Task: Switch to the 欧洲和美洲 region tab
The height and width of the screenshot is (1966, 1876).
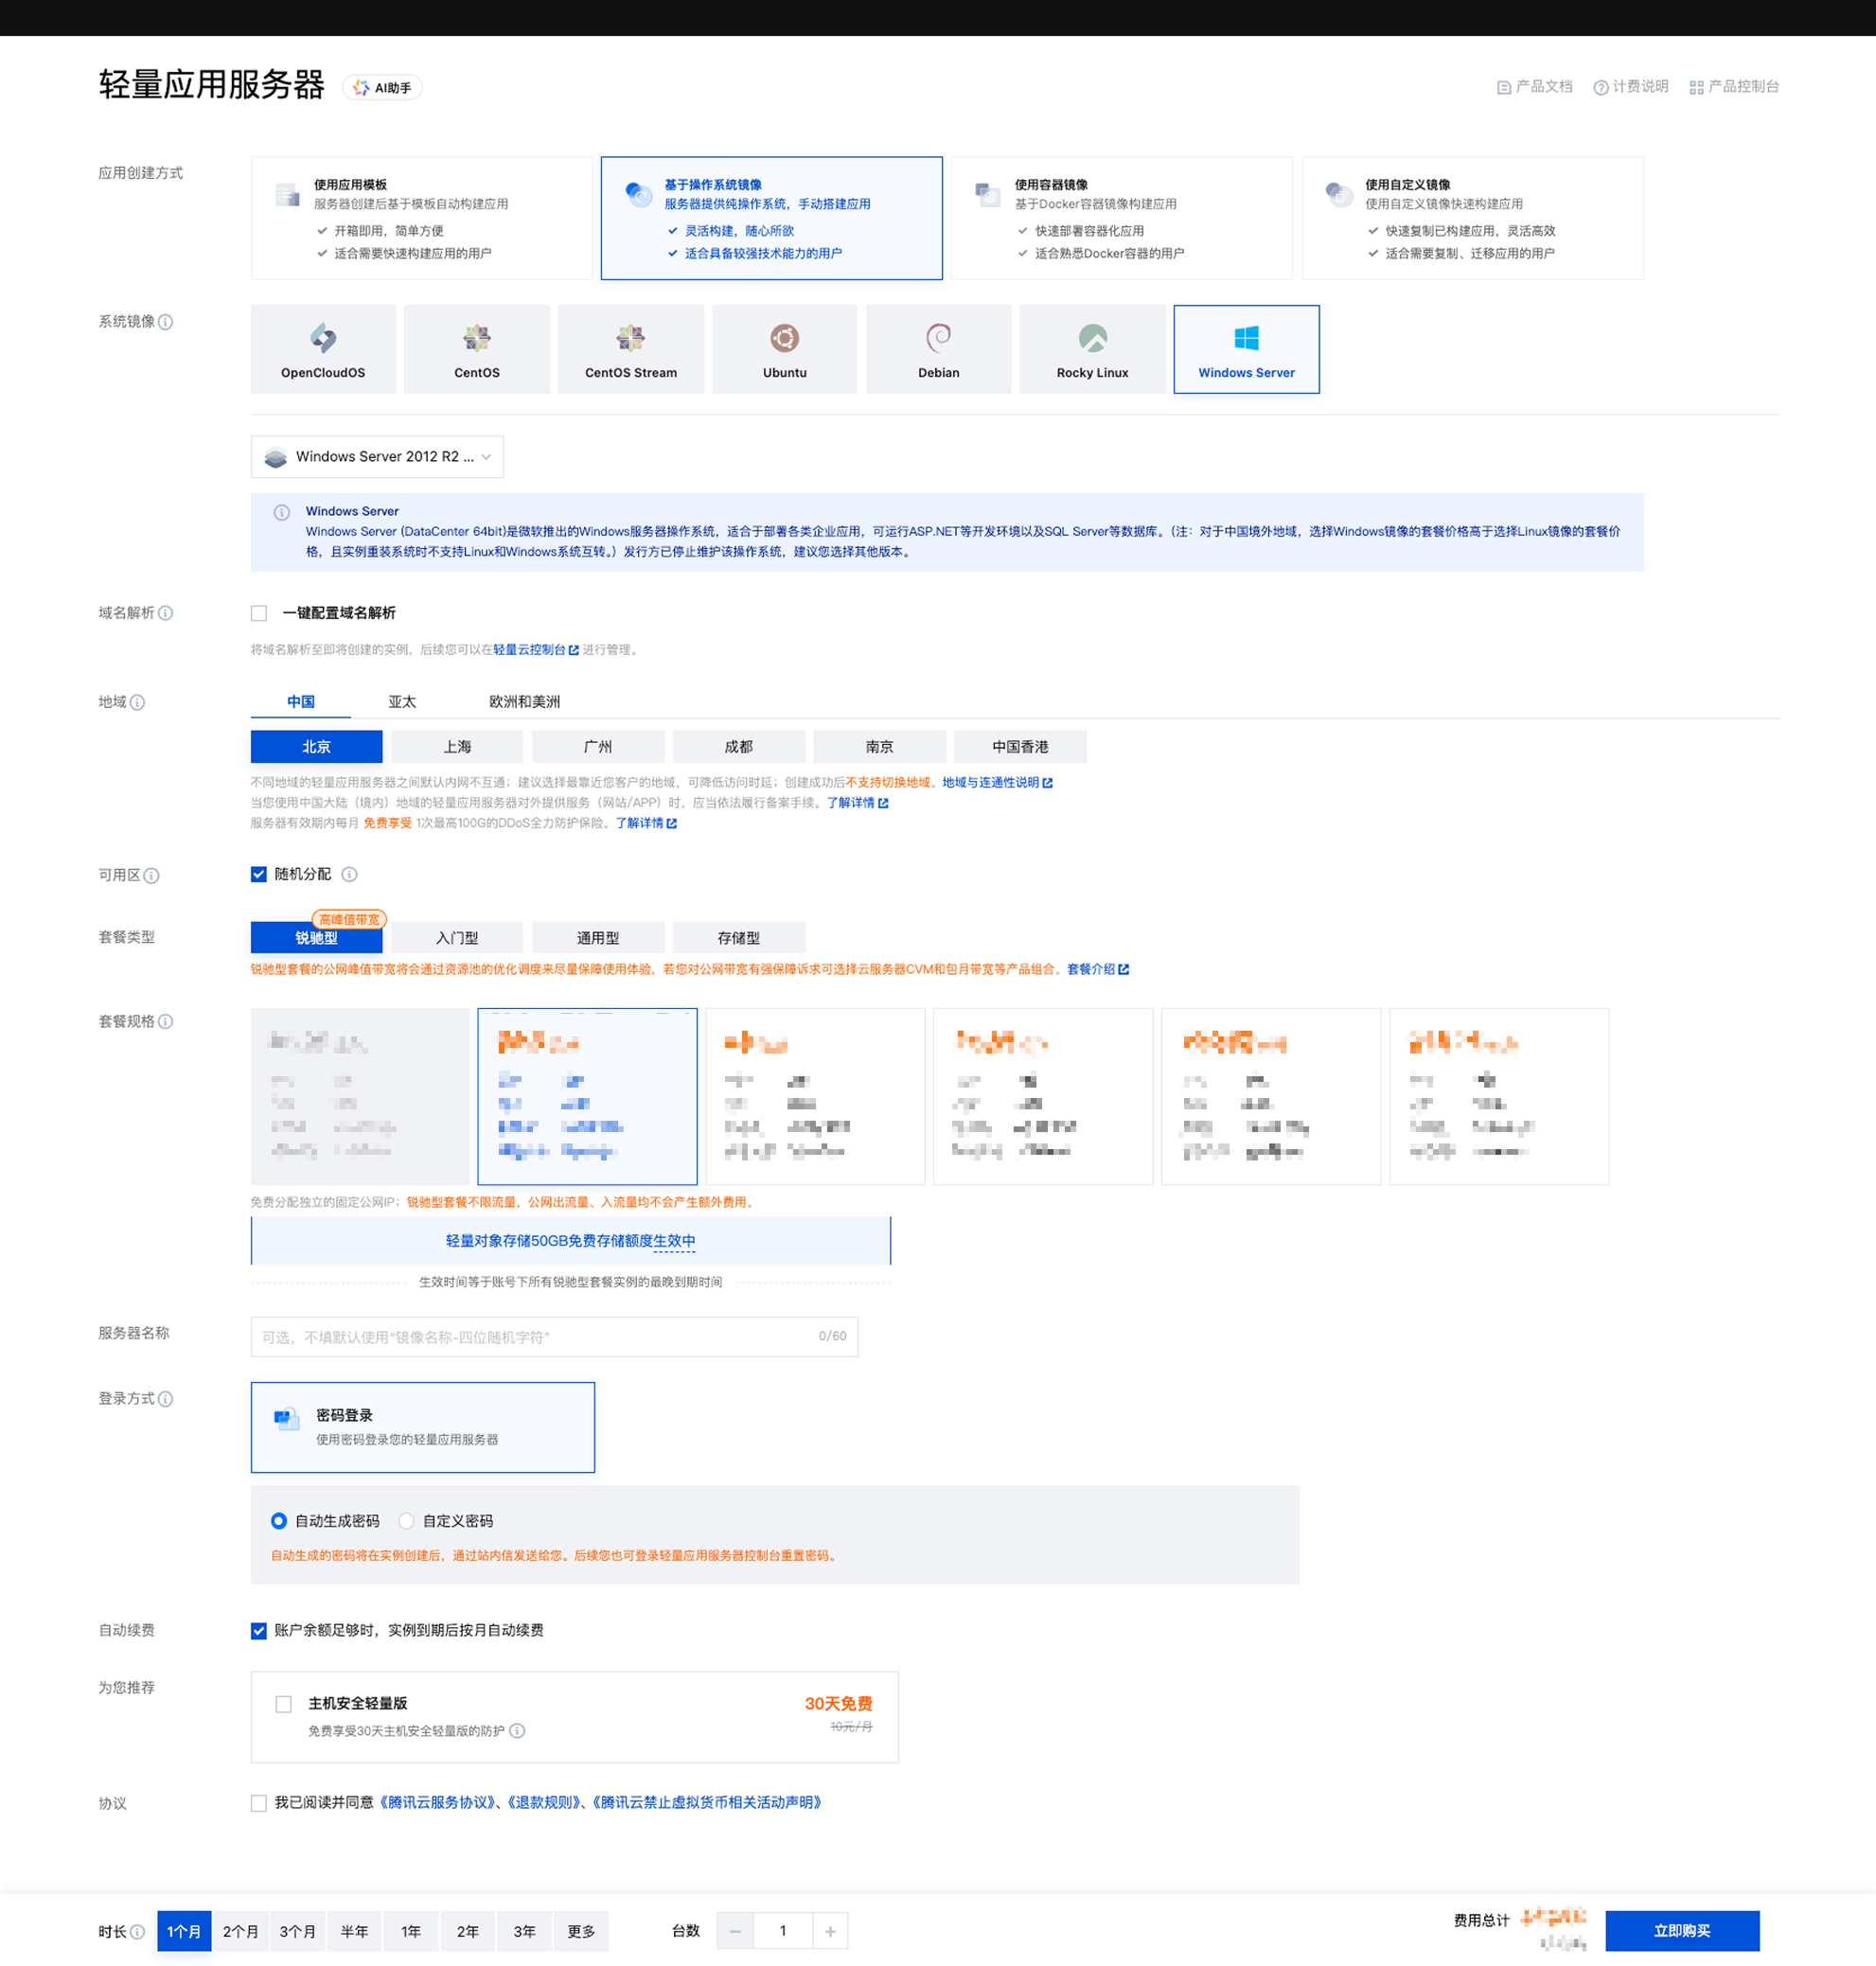Action: [524, 702]
